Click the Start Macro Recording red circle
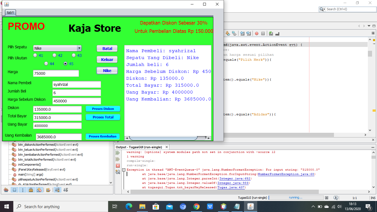This screenshot has height=212, width=377. (257, 33)
